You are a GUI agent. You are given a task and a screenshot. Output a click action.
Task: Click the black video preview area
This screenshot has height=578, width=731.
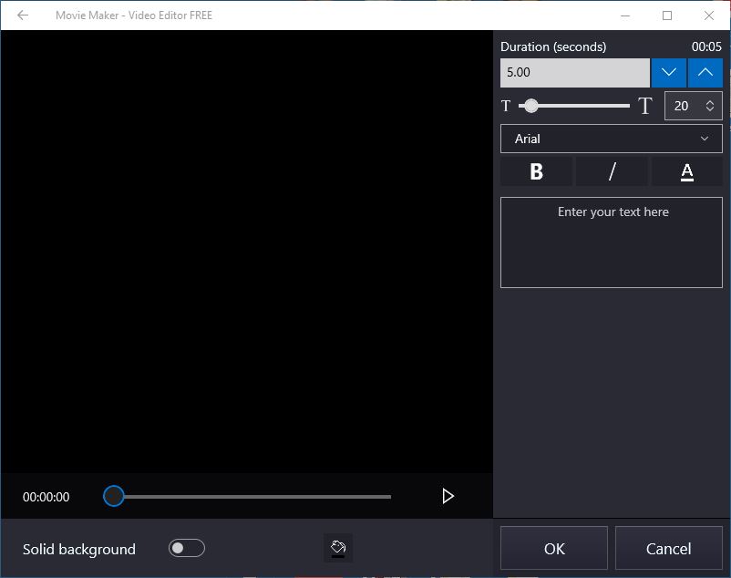247,252
